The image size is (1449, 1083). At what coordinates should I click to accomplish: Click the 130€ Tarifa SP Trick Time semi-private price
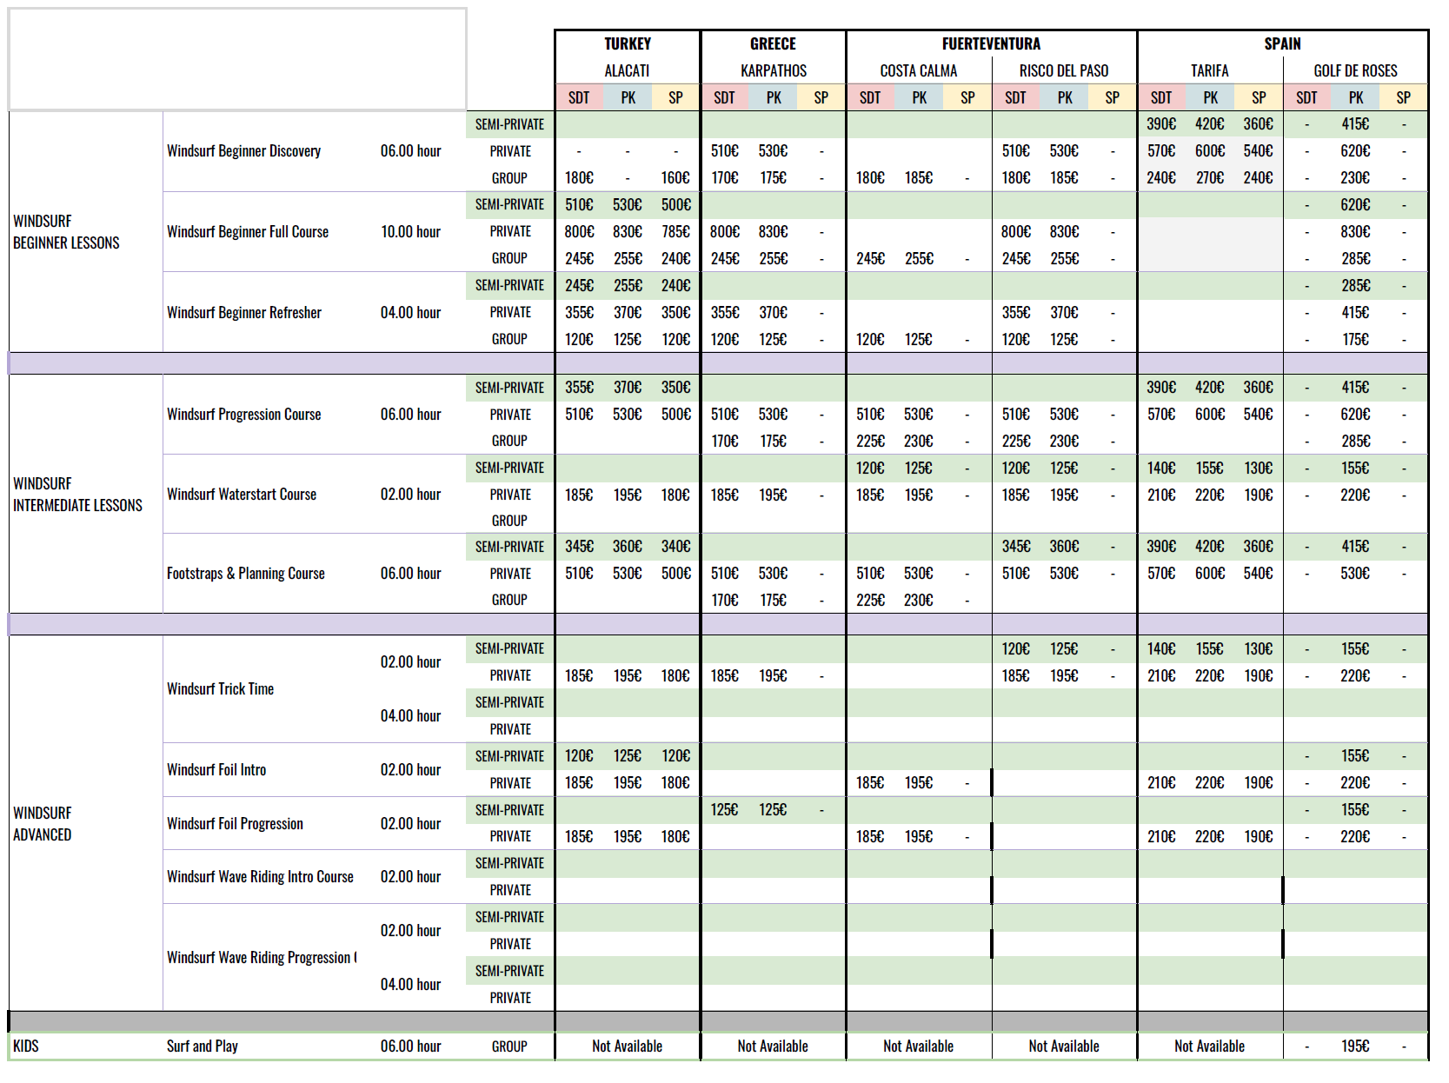[x=1258, y=649]
